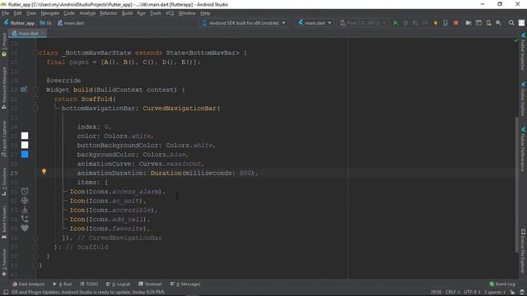527x296 pixels.
Task: Change CRLF line separator in status bar
Action: pos(452,292)
